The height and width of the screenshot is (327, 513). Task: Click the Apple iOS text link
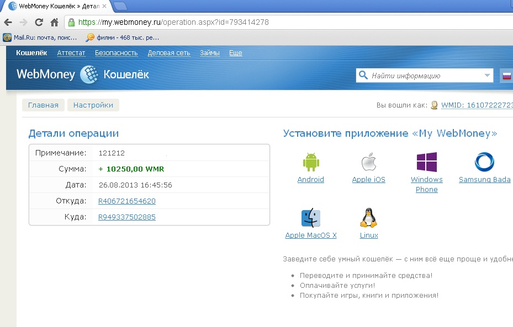coord(369,179)
